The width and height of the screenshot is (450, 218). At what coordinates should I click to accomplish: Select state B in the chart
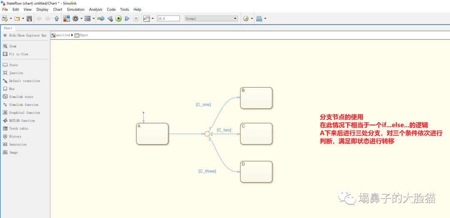(x=256, y=98)
